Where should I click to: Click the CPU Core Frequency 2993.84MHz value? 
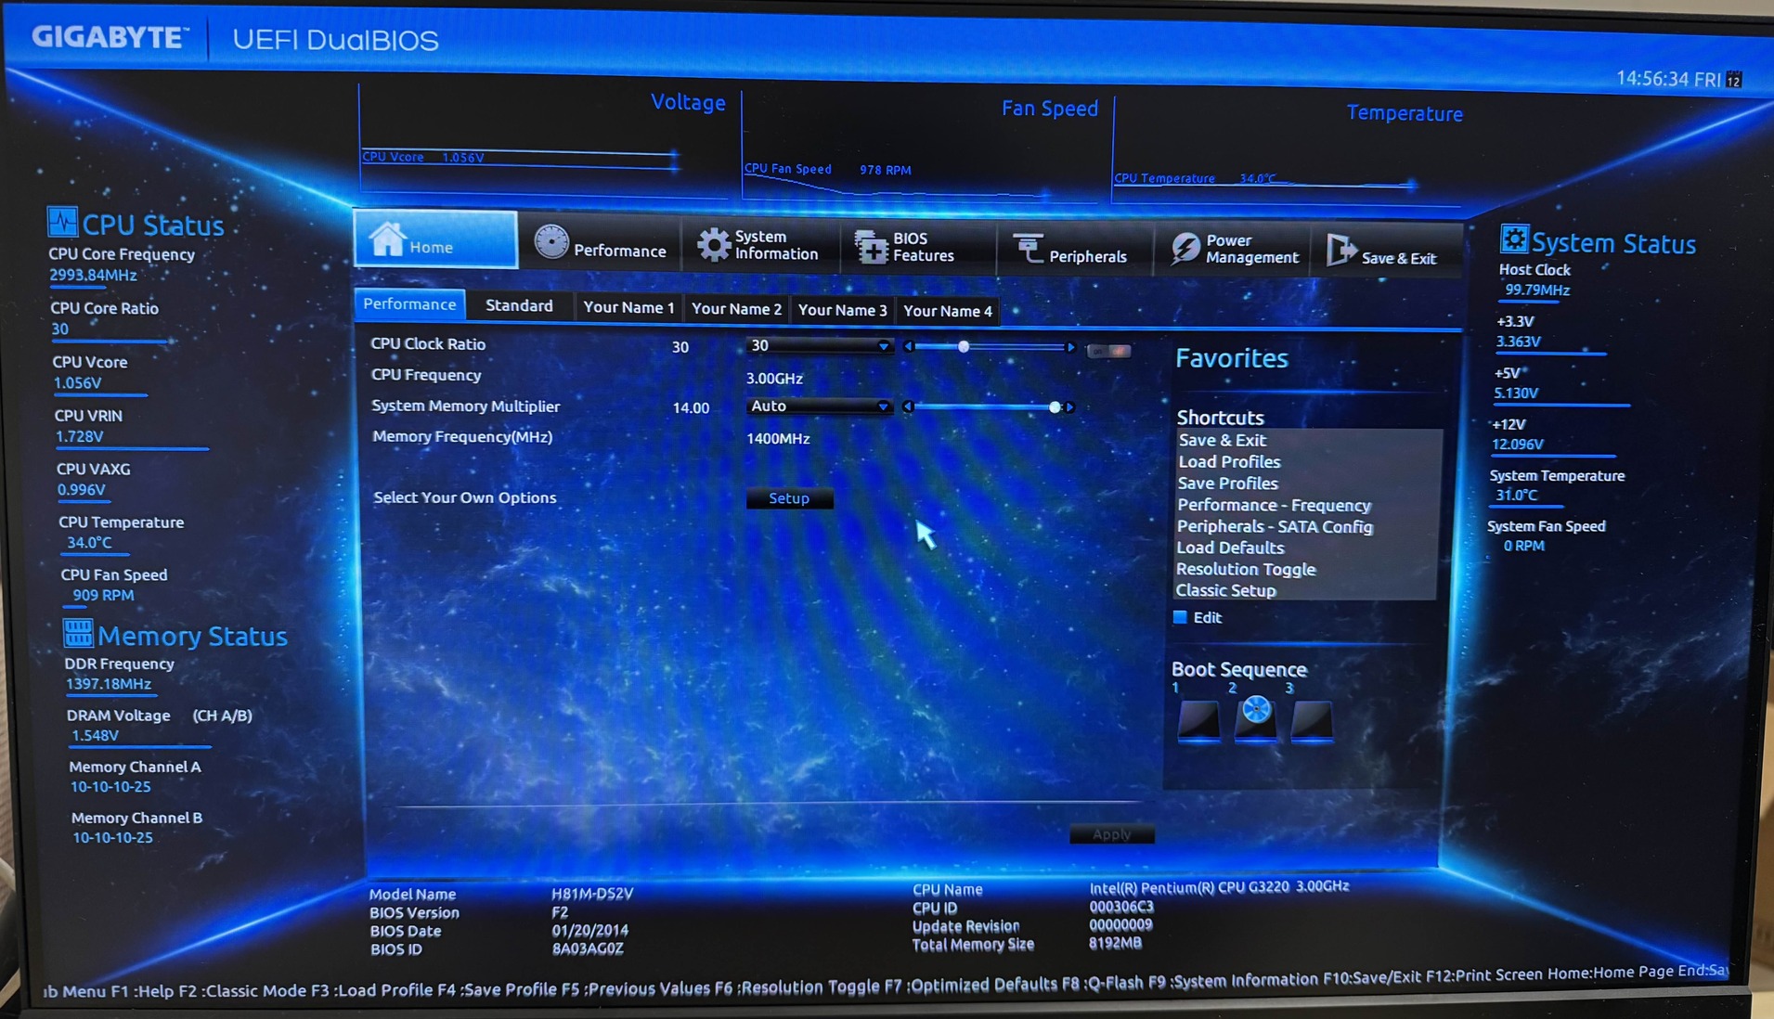[x=94, y=275]
